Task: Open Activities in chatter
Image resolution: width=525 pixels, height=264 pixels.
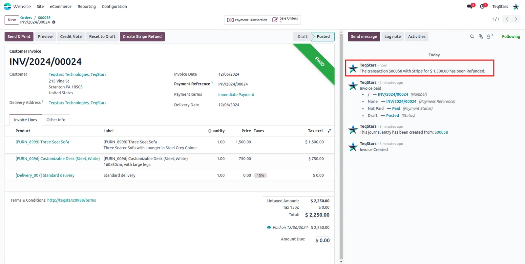Action: tap(417, 37)
